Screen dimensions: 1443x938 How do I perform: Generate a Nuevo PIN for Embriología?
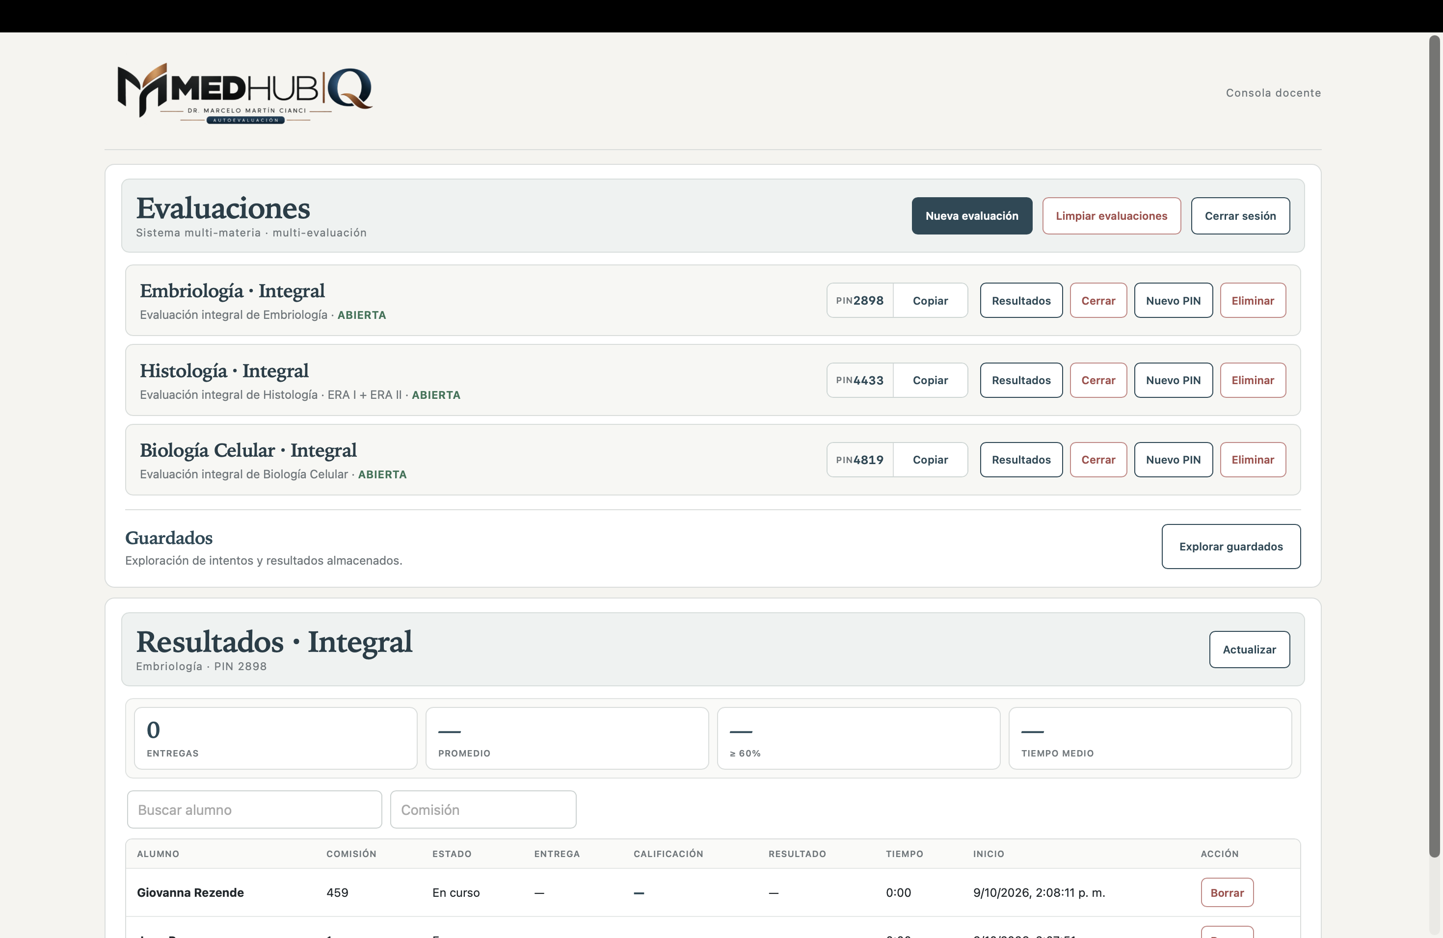coord(1173,301)
